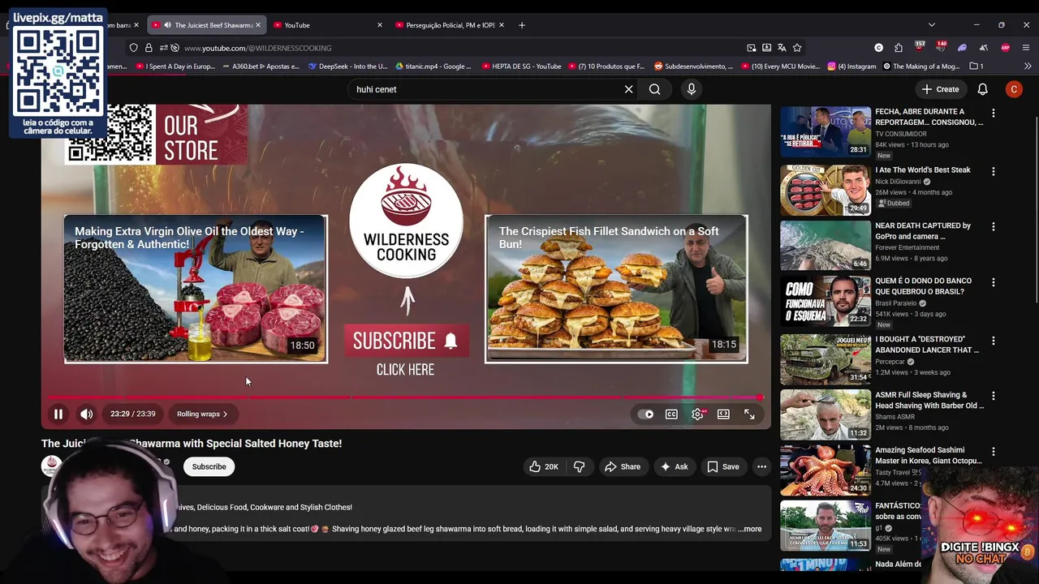Open the list-all-tabs chevron
The height and width of the screenshot is (584, 1039).
click(x=931, y=25)
